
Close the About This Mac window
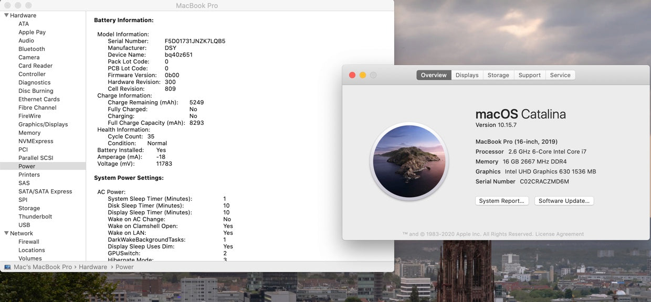point(352,75)
